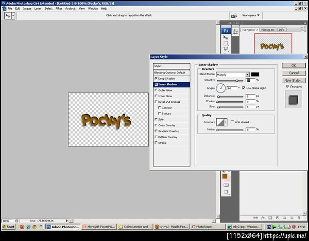Image resolution: width=309 pixels, height=241 pixels.
Task: Click the Noise slider handle
Action: point(217,129)
